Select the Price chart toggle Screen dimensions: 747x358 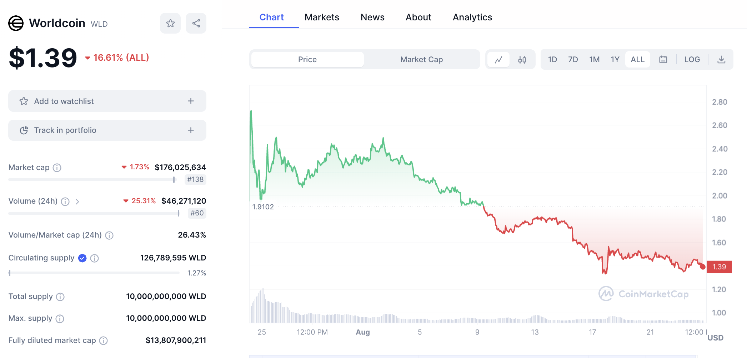coord(307,60)
